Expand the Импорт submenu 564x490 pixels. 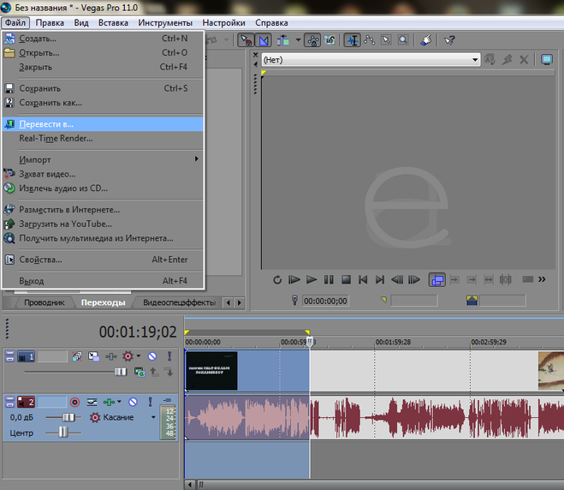(x=103, y=159)
